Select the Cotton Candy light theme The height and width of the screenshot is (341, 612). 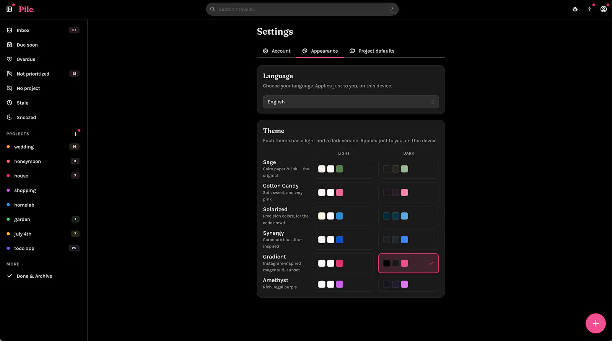click(x=344, y=192)
